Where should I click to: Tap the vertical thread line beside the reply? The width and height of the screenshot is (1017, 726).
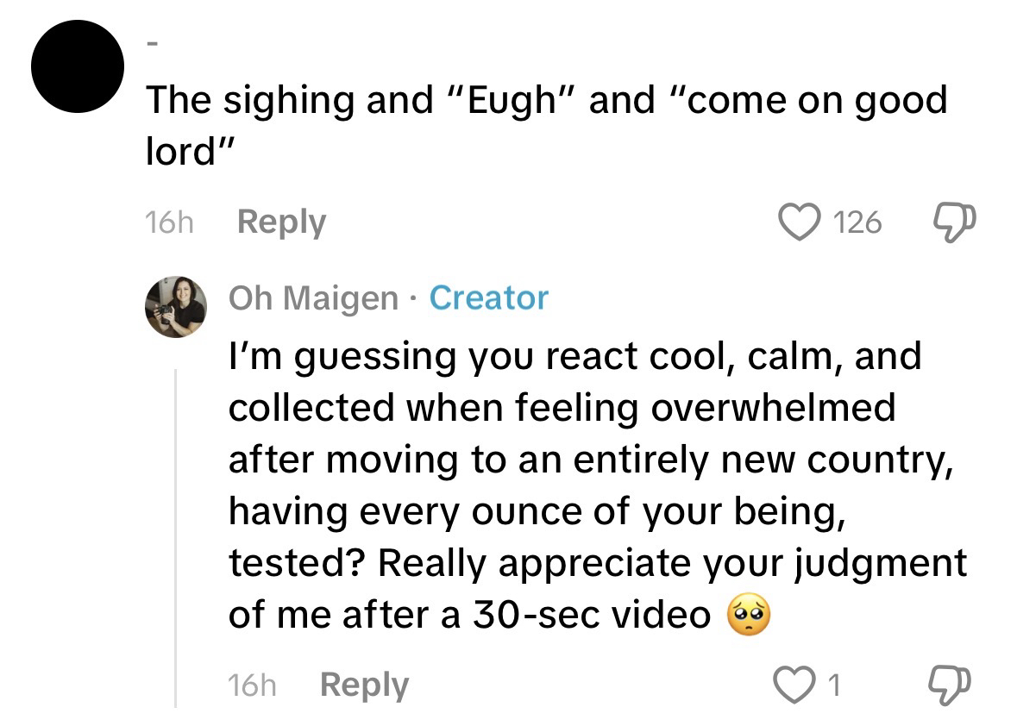[176, 535]
